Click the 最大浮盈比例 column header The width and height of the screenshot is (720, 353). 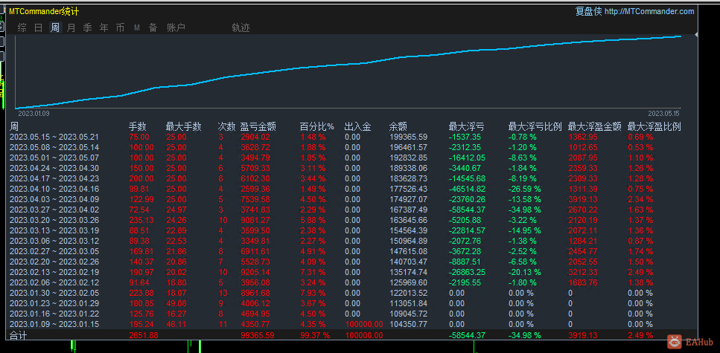(x=654, y=126)
